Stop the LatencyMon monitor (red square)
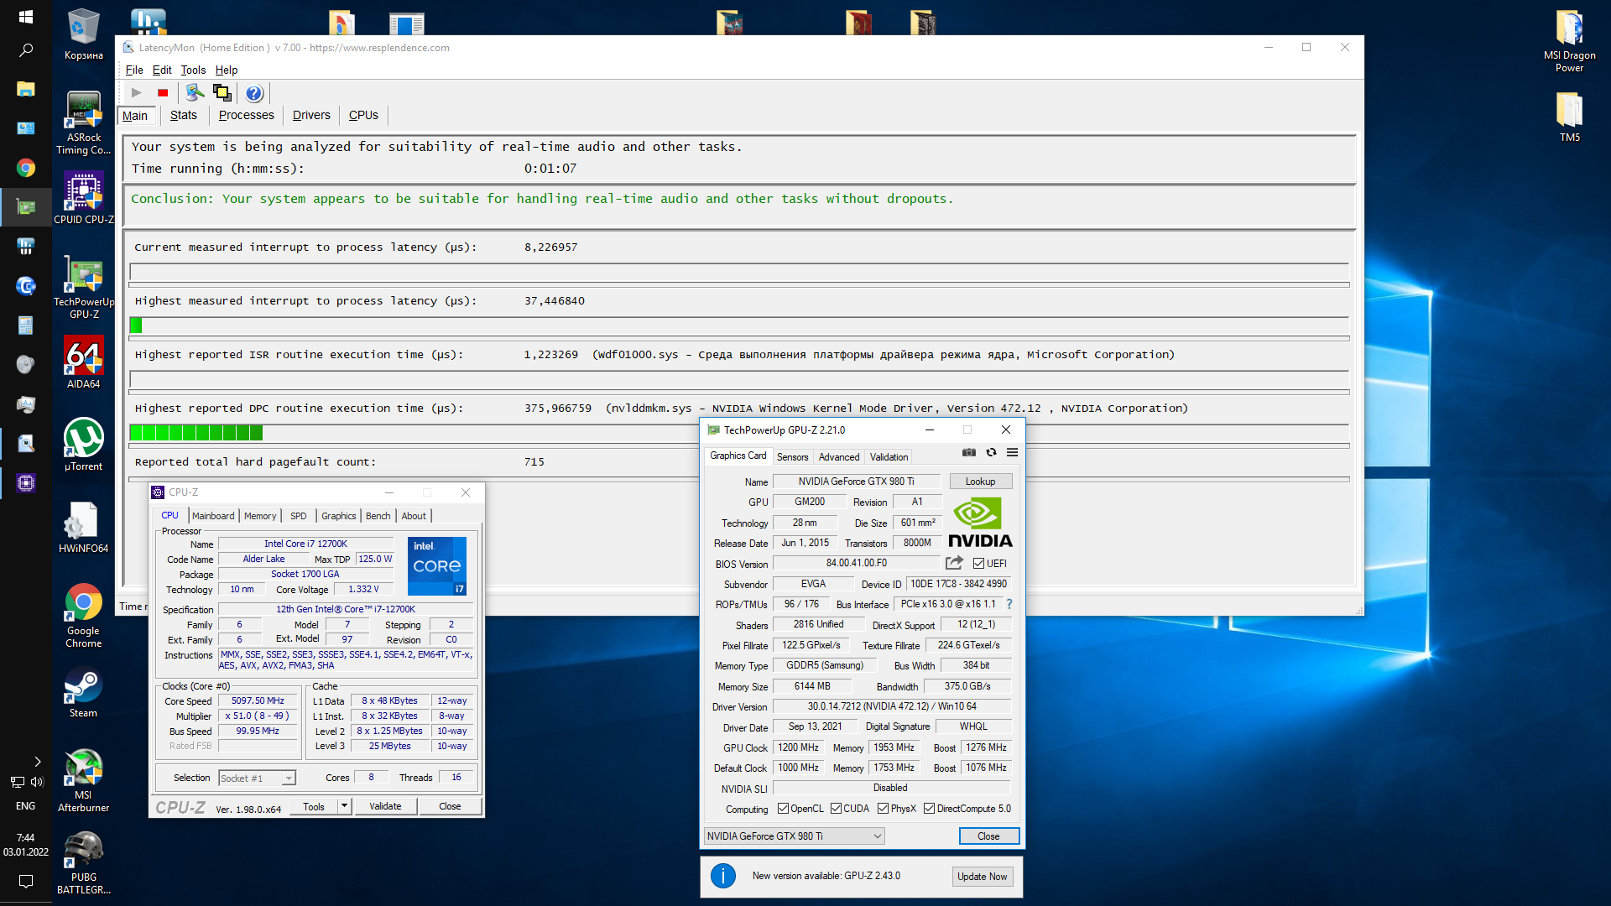Viewport: 1611px width, 906px height. pyautogui.click(x=163, y=93)
